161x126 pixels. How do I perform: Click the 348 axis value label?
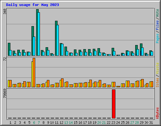[x=5, y=11]
